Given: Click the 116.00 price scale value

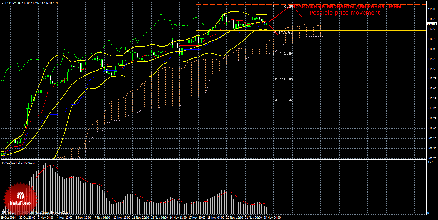Looking at the screenshot, I should click(x=432, y=49).
